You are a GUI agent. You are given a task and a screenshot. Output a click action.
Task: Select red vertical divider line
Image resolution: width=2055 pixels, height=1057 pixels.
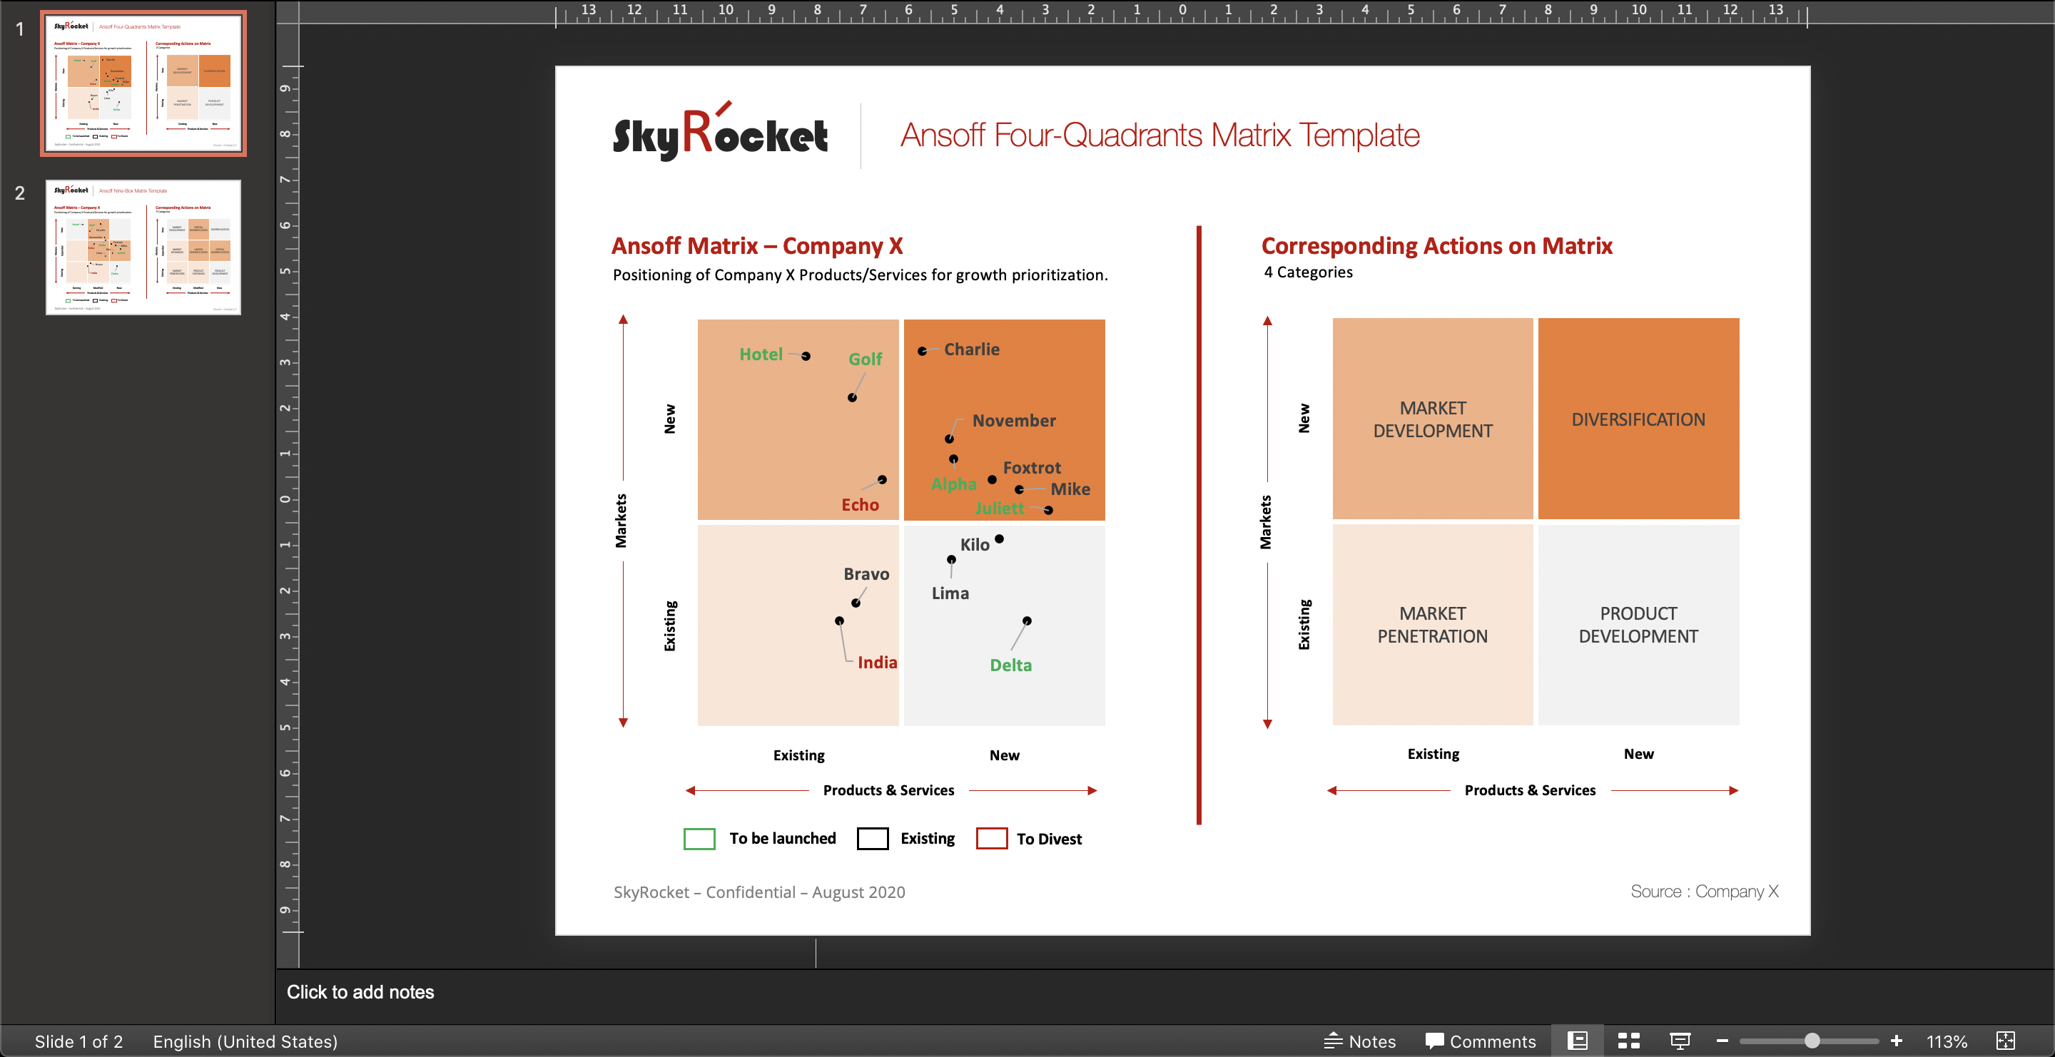coord(1198,526)
